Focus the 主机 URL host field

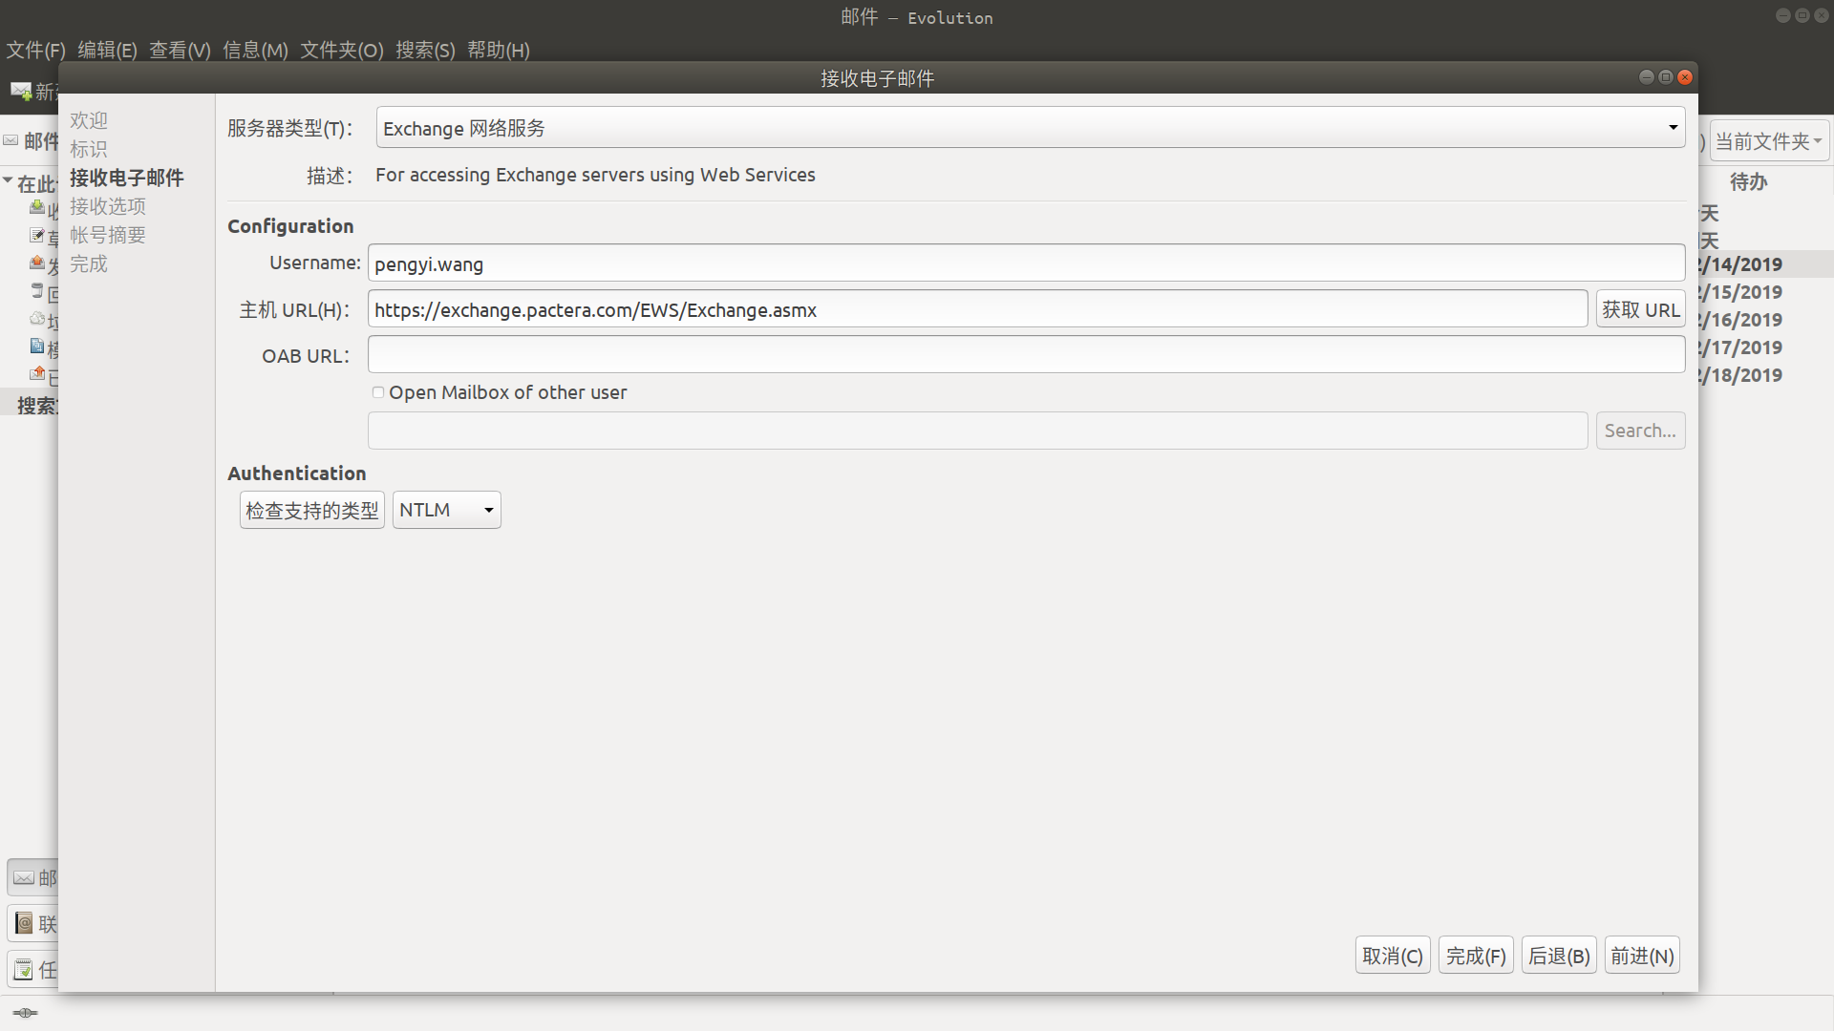point(977,309)
